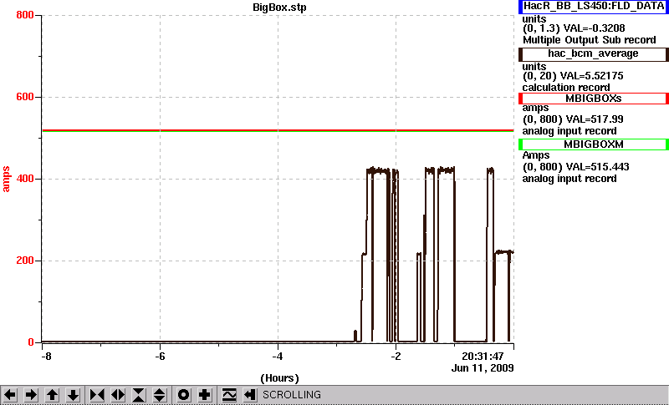Click the wave-line graph toolbar icon

click(x=229, y=395)
